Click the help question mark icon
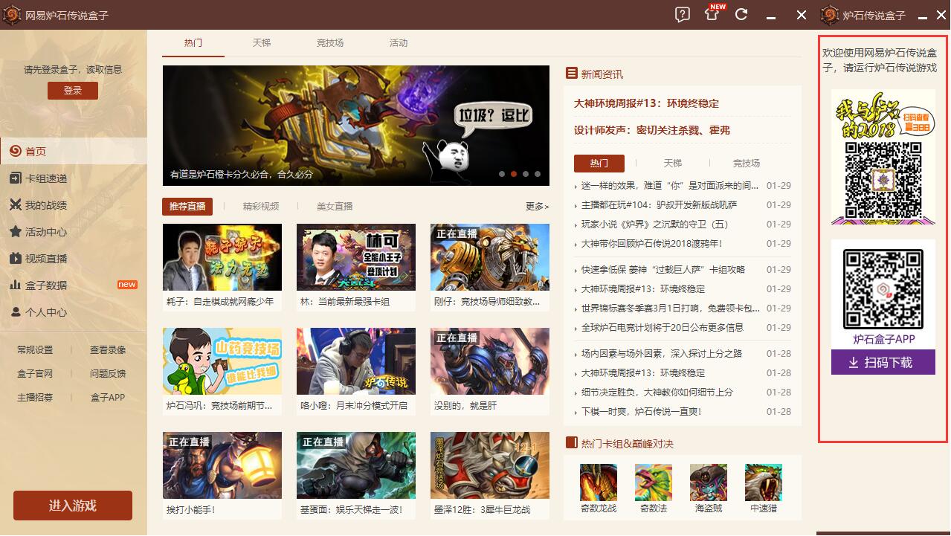 (682, 14)
